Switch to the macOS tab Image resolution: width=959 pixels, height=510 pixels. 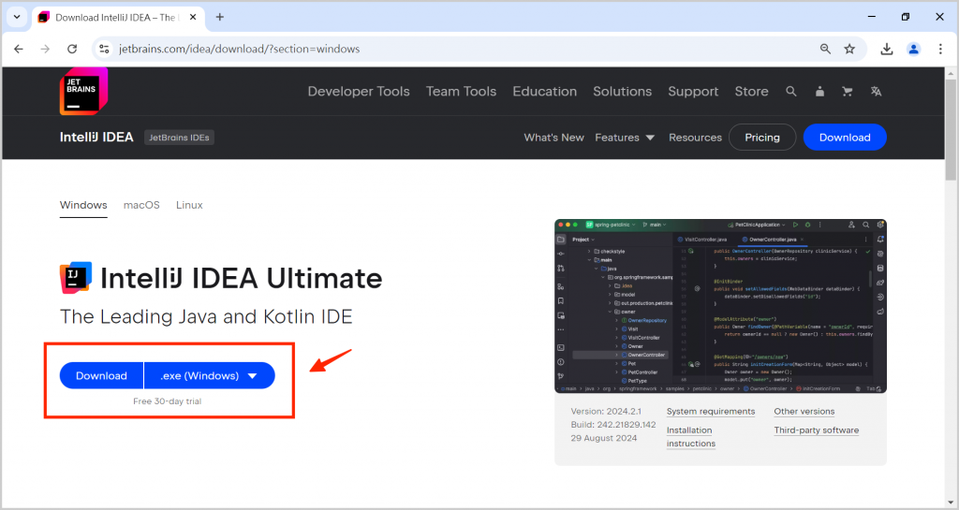click(x=141, y=205)
